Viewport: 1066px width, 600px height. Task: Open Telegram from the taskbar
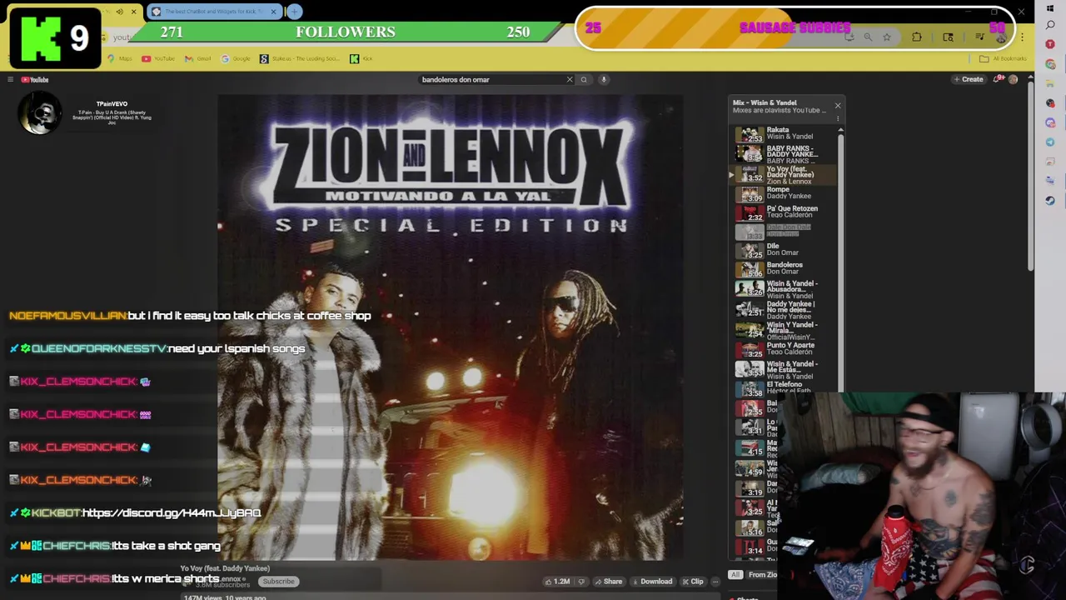click(1050, 142)
